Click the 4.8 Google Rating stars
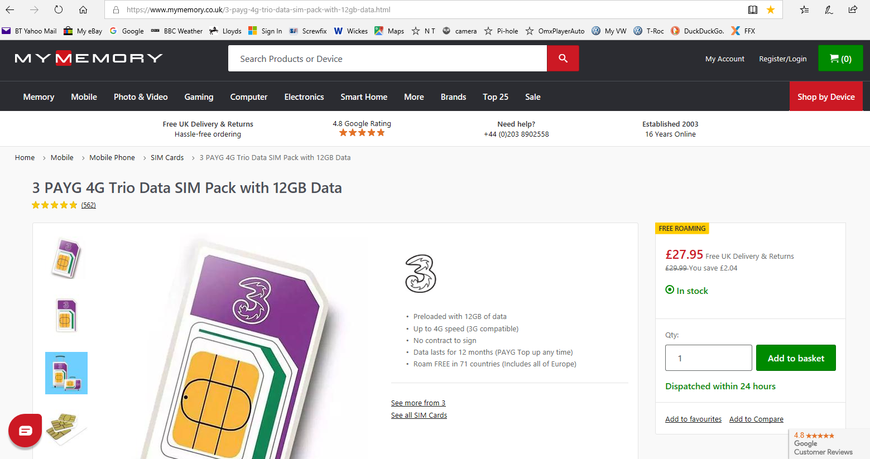Viewport: 870px width, 459px height. [x=362, y=133]
